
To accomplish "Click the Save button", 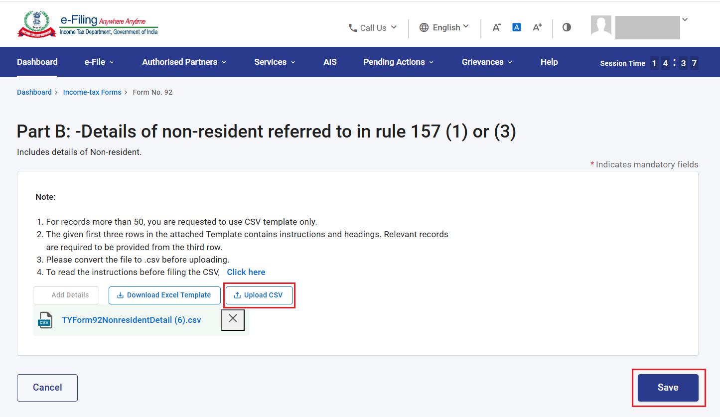I will pos(668,388).
